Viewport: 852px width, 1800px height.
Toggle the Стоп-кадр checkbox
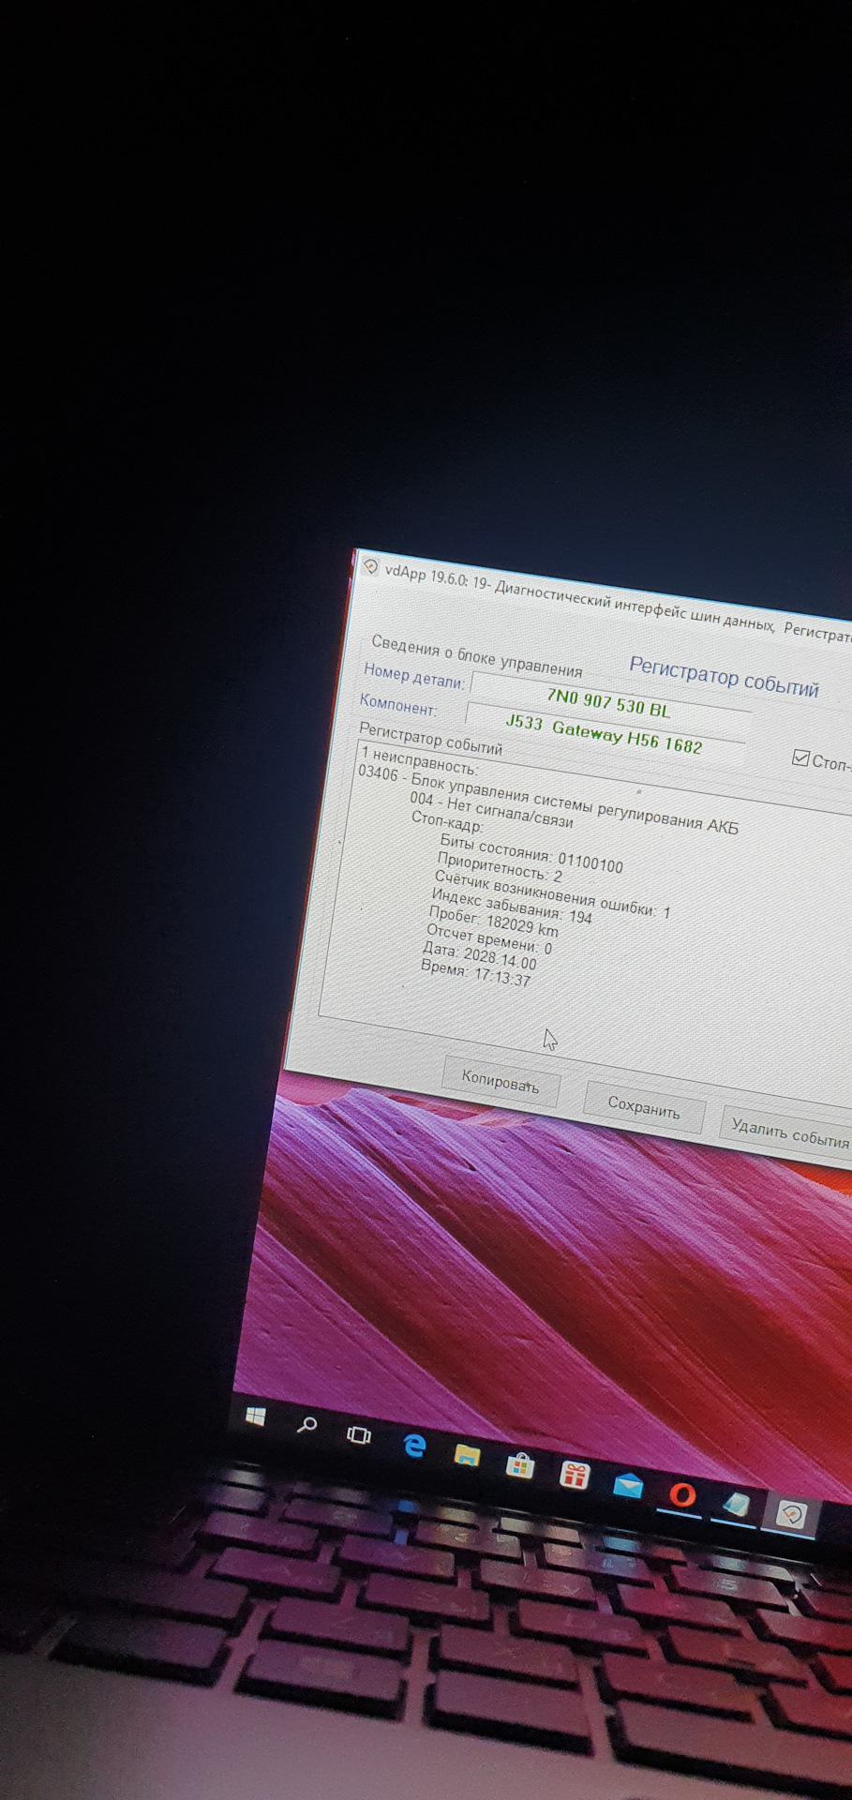point(800,758)
